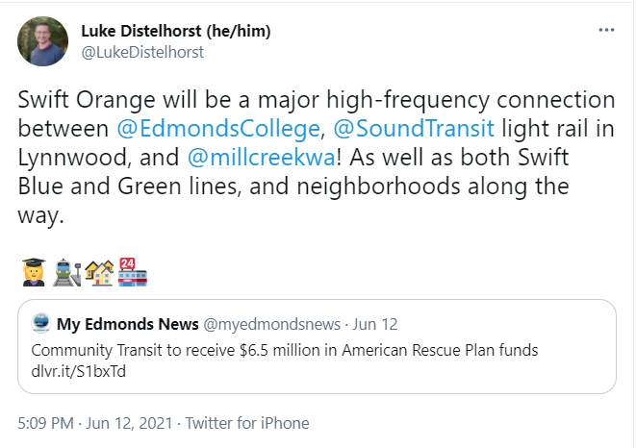This screenshot has height=448, width=636.
Task: Click the houses emoji
Action: 99,272
